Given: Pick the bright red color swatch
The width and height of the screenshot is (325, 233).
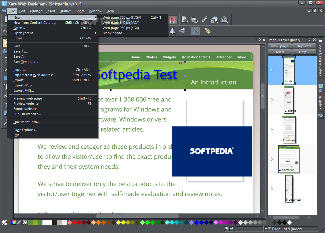Looking at the screenshot, I should coord(74,222).
